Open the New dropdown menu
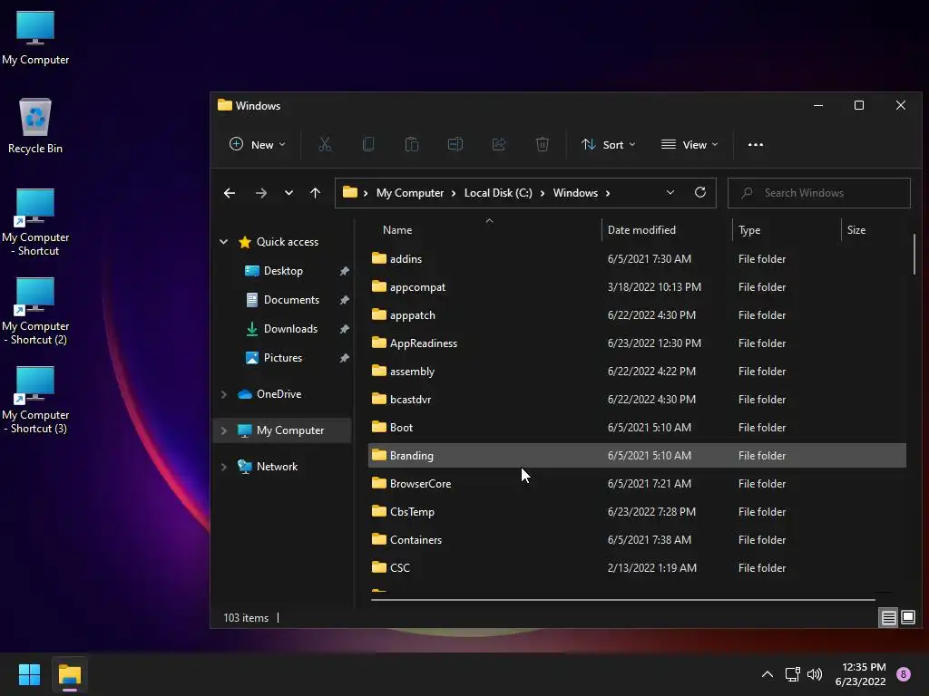Image resolution: width=929 pixels, height=696 pixels. tap(257, 144)
